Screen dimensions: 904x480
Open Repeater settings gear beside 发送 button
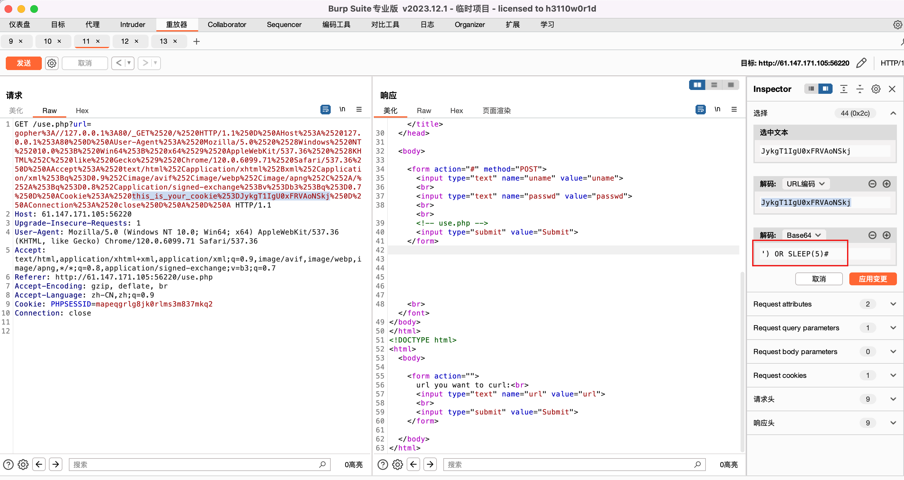pyautogui.click(x=52, y=63)
